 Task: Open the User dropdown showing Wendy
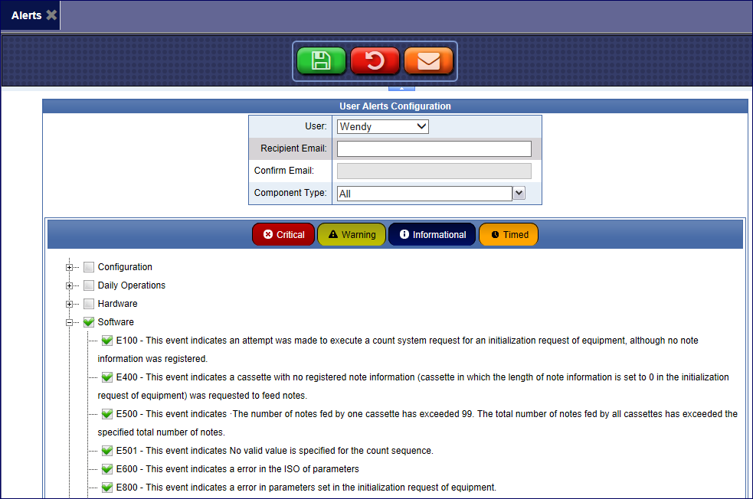click(x=382, y=126)
